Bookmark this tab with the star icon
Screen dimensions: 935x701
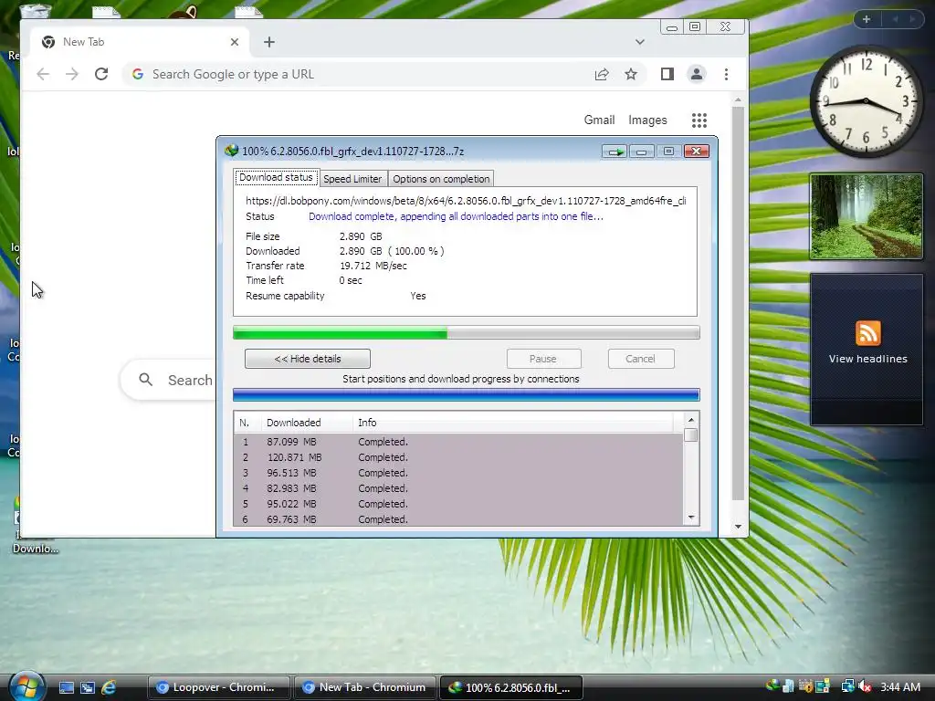point(631,74)
